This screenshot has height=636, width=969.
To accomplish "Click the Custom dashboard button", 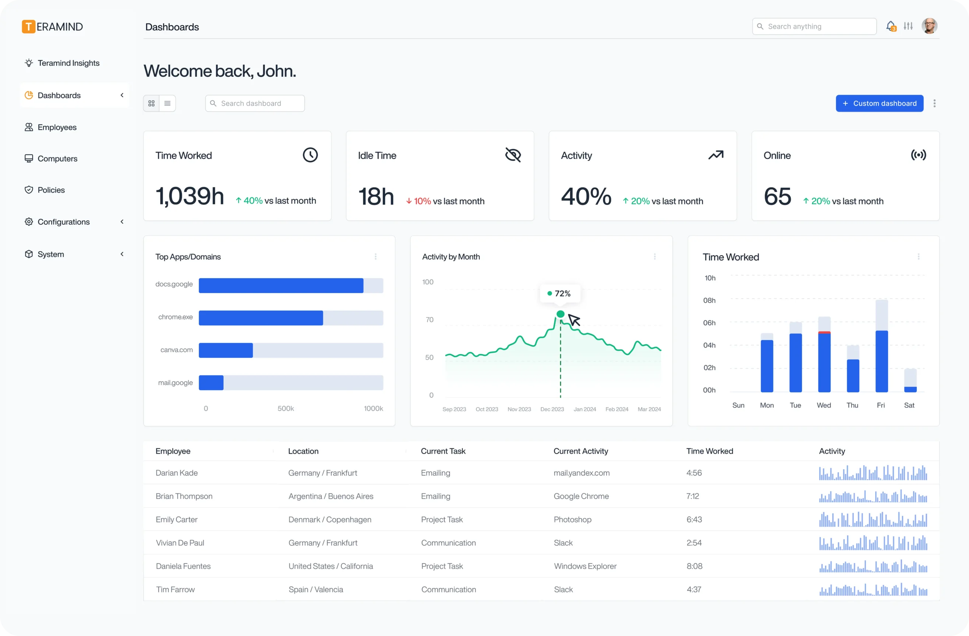I will coord(879,103).
